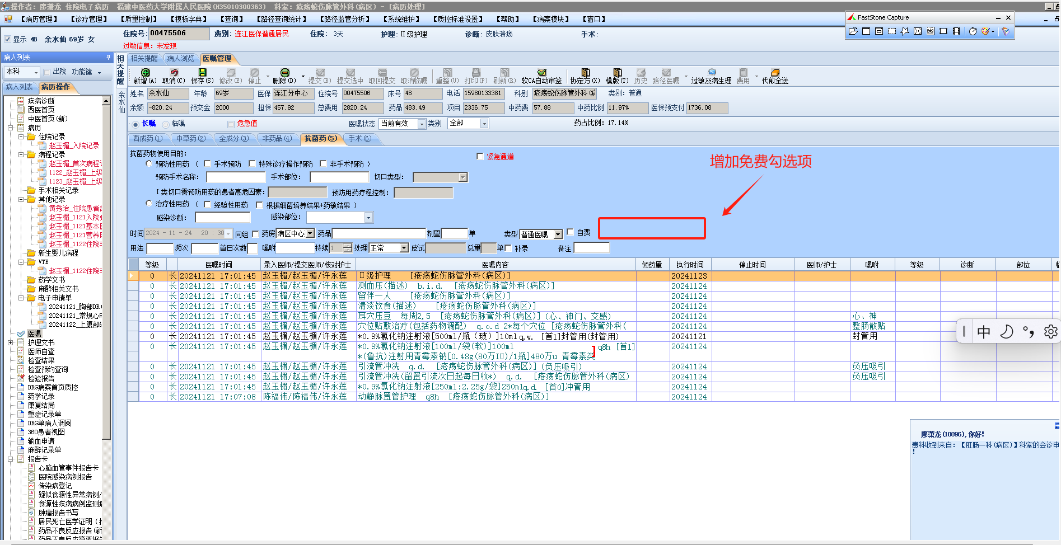Tick the 危急值 checkbox
Image resolution: width=1061 pixels, height=545 pixels.
click(x=231, y=124)
